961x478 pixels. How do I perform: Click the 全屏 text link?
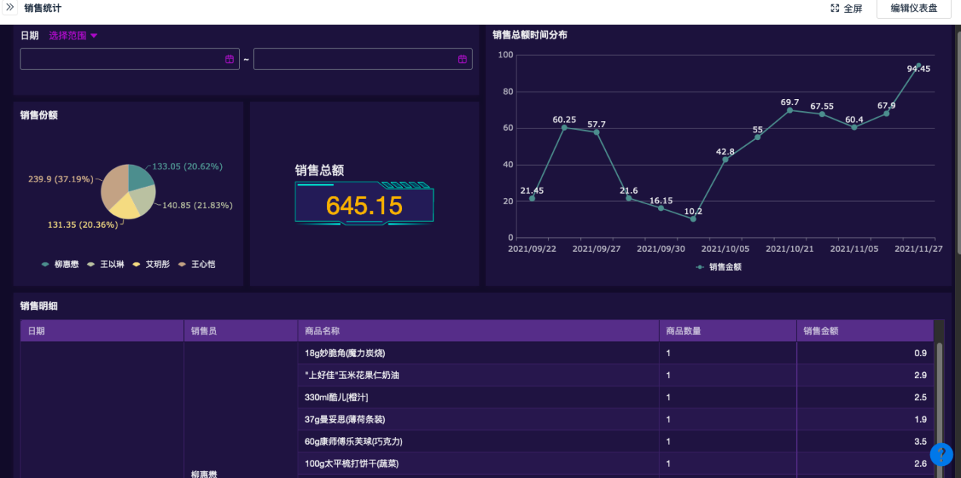[x=853, y=9]
